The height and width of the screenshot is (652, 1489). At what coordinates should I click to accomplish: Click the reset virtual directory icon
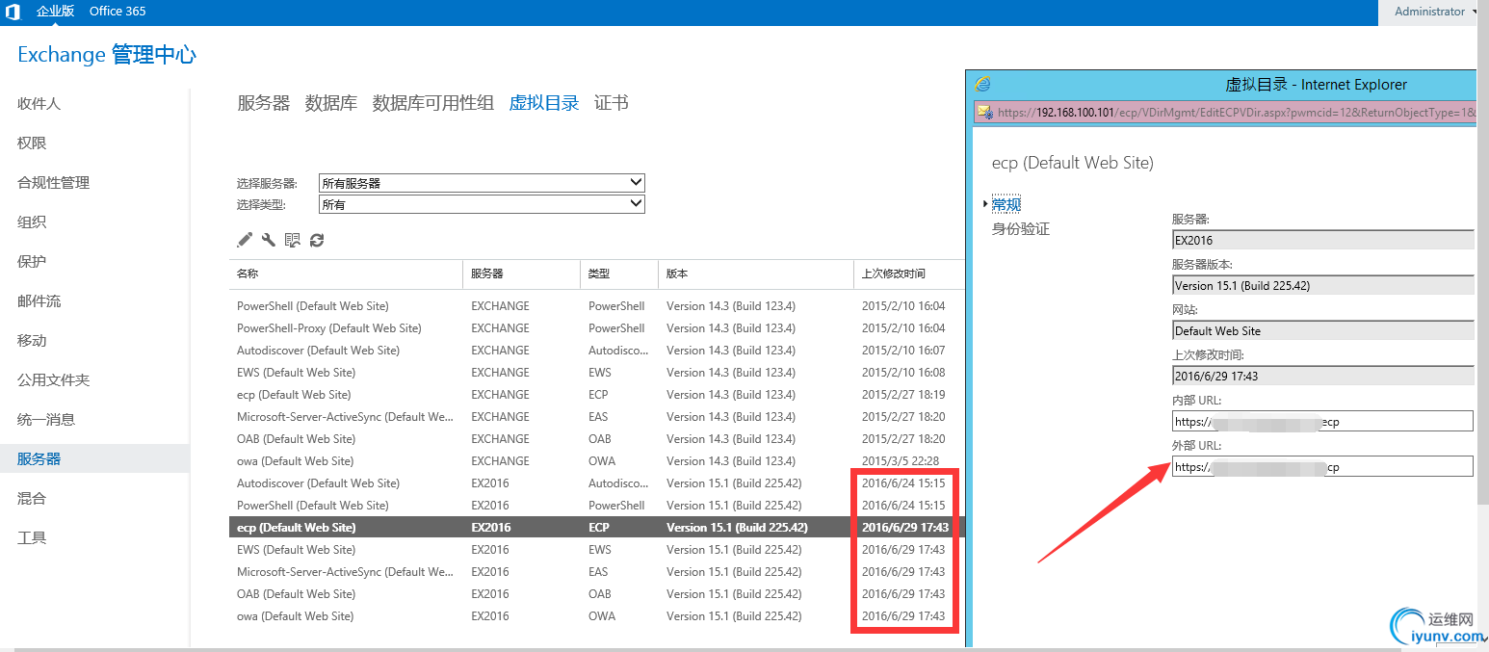click(293, 240)
